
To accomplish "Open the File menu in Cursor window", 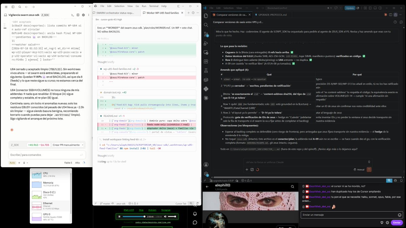I will coord(102,6).
